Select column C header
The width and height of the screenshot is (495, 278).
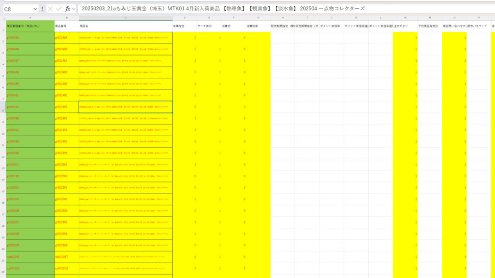click(x=126, y=18)
